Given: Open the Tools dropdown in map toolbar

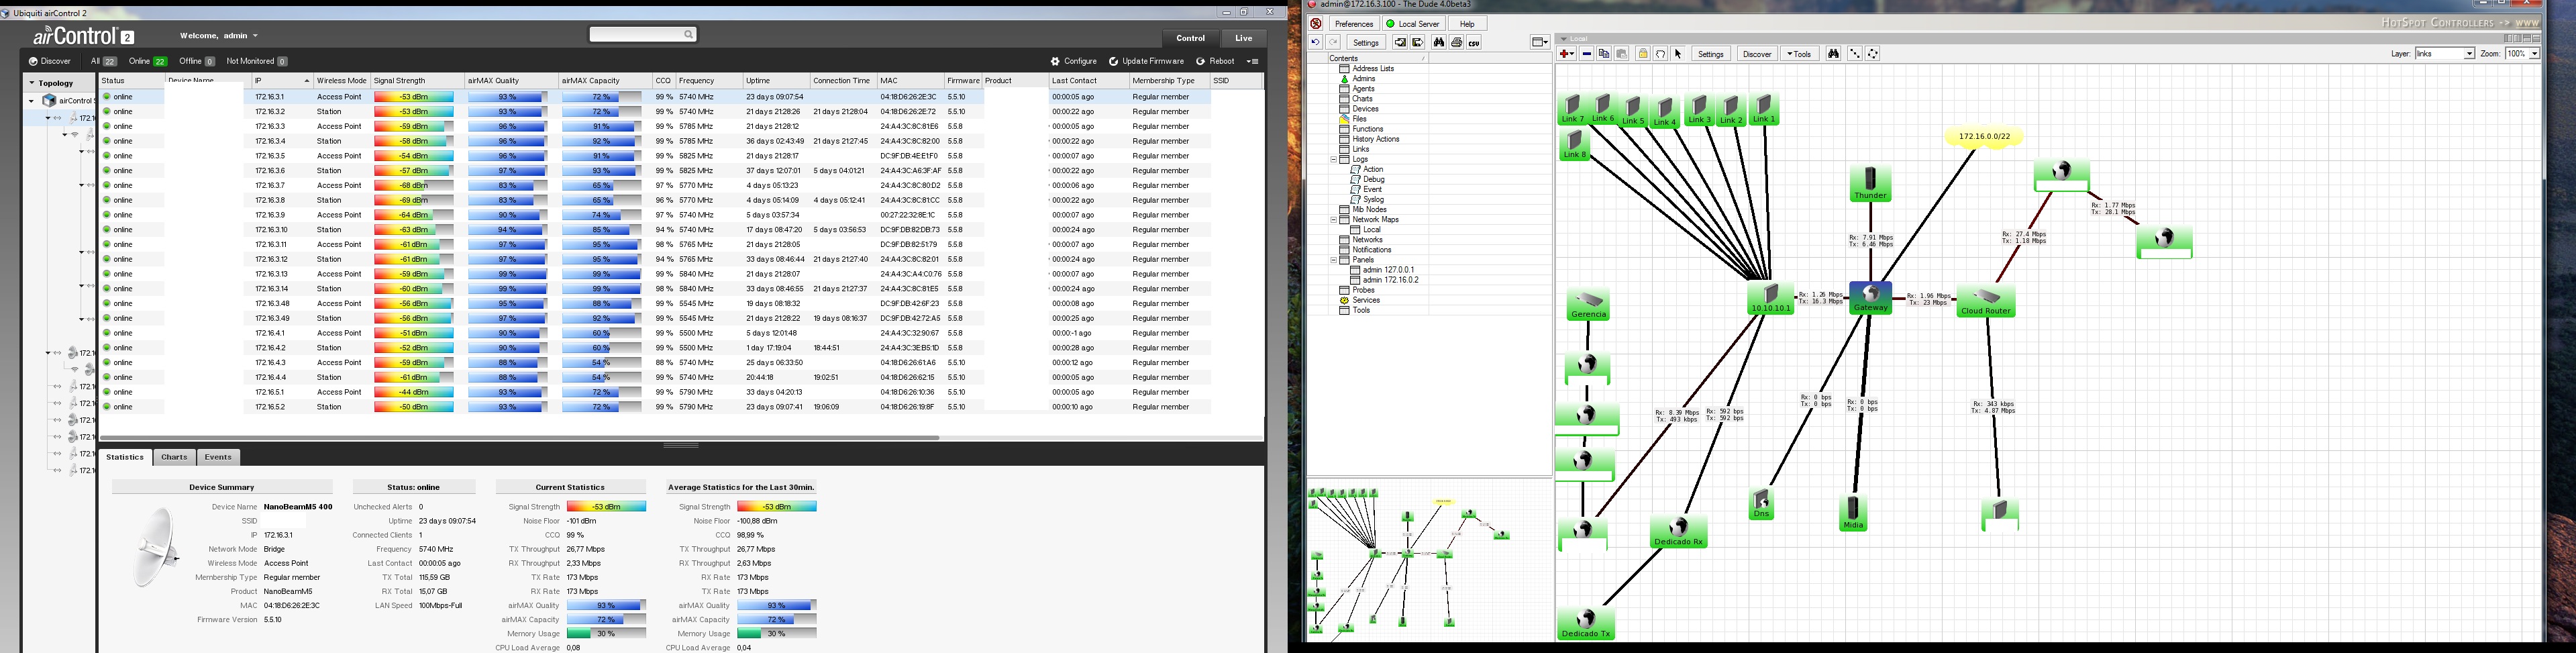Looking at the screenshot, I should click(x=1799, y=54).
